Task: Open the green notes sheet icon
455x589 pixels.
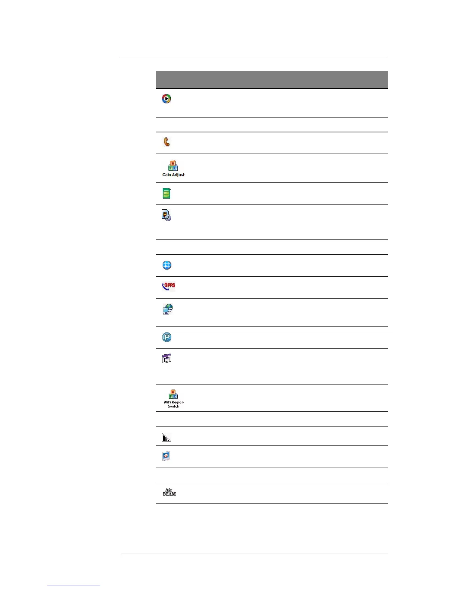Action: [167, 193]
